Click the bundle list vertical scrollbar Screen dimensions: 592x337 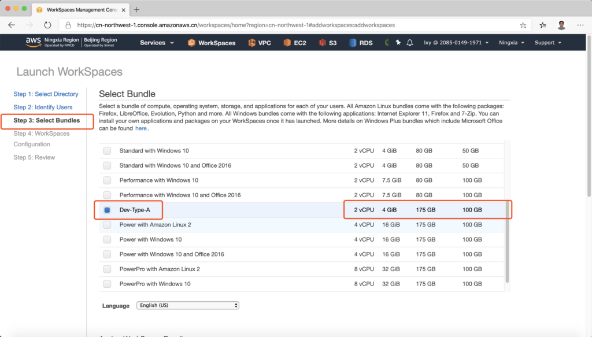pyautogui.click(x=508, y=243)
